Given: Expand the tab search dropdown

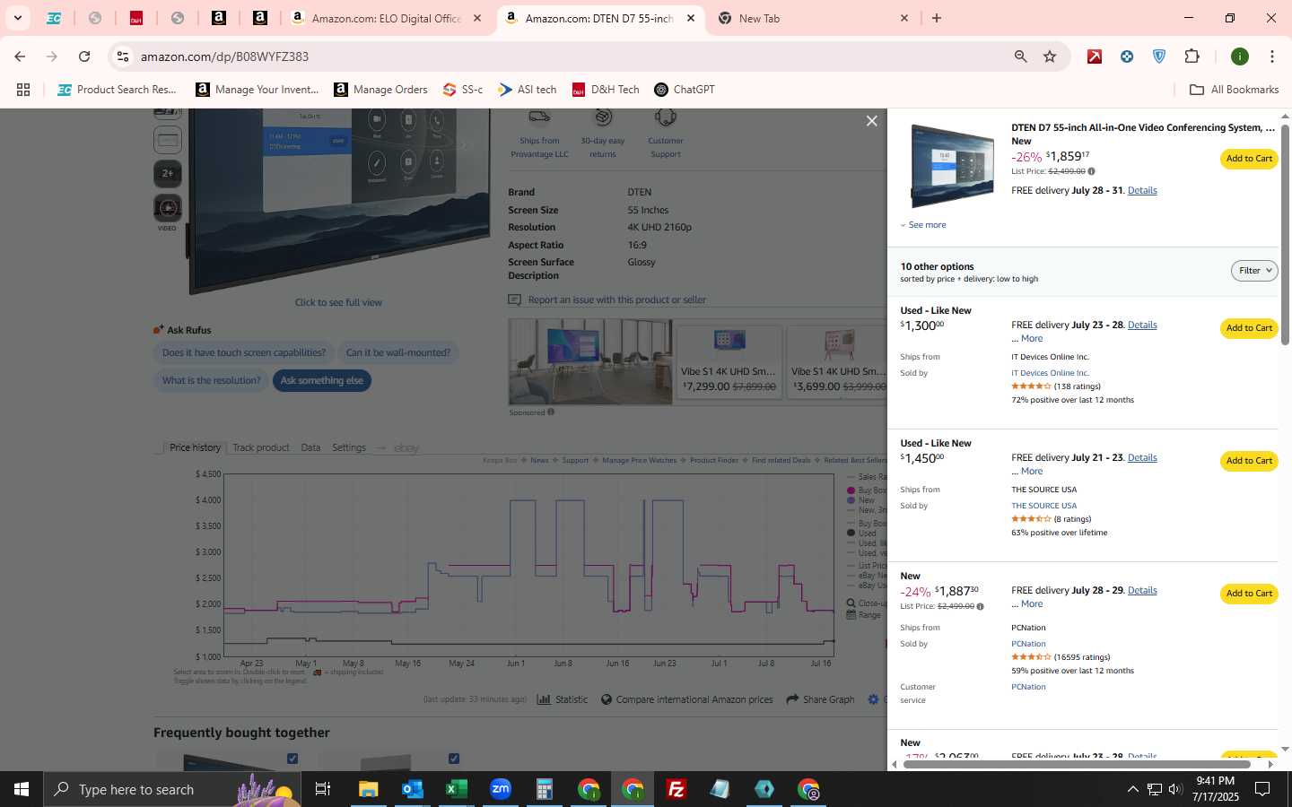Looking at the screenshot, I should (17, 18).
